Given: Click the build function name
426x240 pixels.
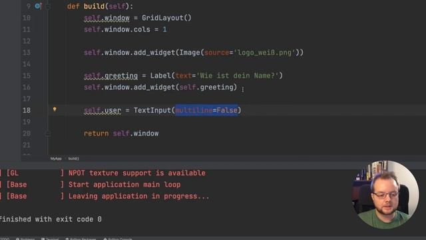Looking at the screenshot, I should 94,6.
